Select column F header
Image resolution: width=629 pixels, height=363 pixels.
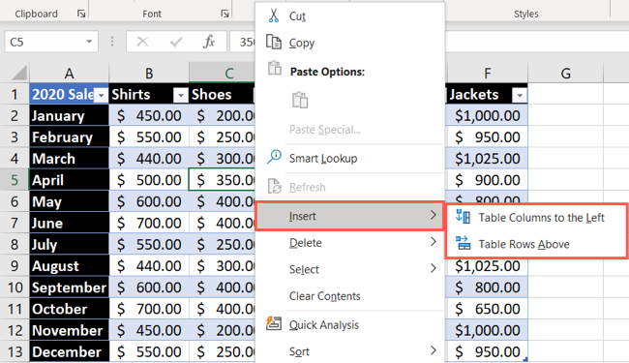[487, 73]
